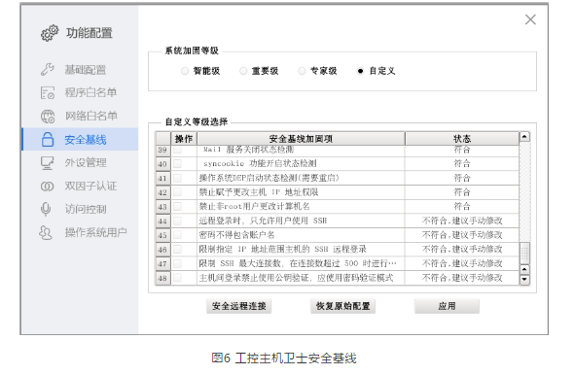Check the box for row 41 DEP检测
The height and width of the screenshot is (375, 575).
tap(177, 178)
